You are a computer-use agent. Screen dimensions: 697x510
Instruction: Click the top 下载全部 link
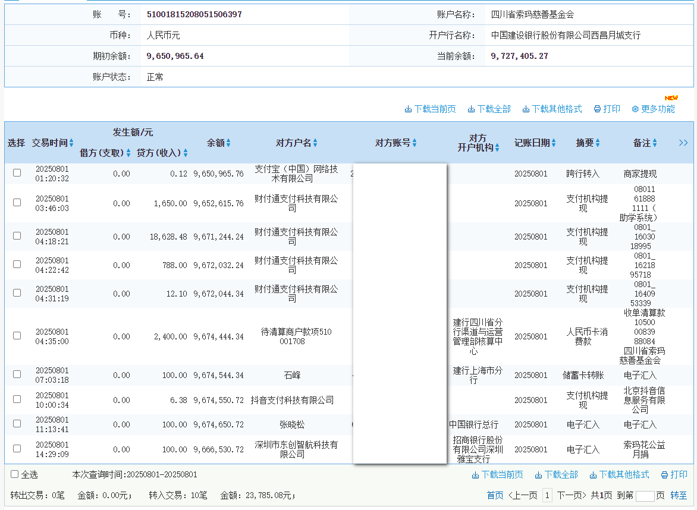coord(494,109)
